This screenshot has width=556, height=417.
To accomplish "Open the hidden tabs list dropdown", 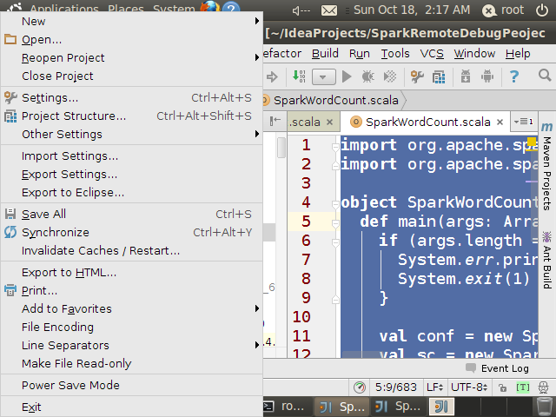I will 523,122.
